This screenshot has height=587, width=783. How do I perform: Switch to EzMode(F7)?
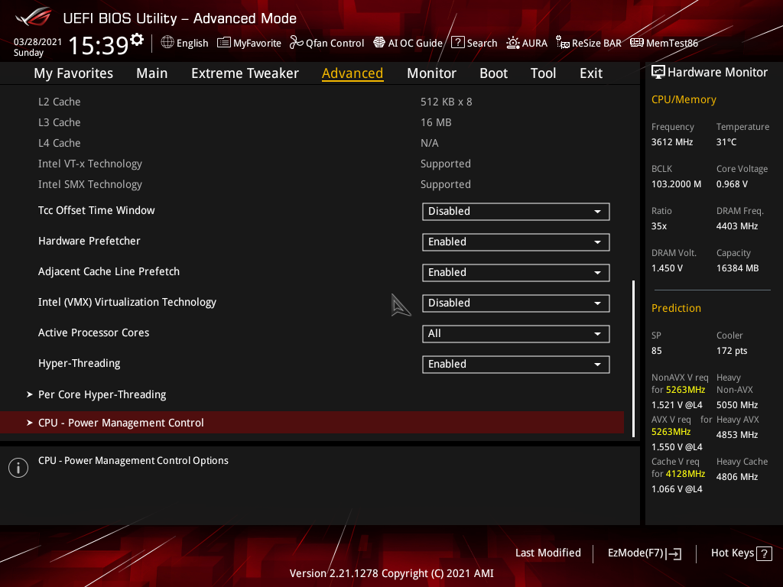[644, 553]
